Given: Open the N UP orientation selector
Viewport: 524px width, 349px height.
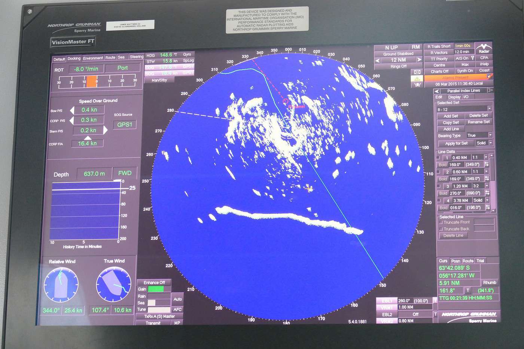Looking at the screenshot, I should (x=392, y=48).
